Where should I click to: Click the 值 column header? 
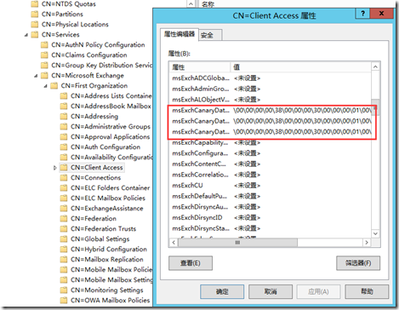(300, 67)
